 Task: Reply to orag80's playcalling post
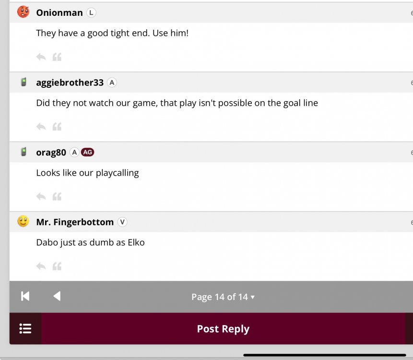pyautogui.click(x=41, y=196)
